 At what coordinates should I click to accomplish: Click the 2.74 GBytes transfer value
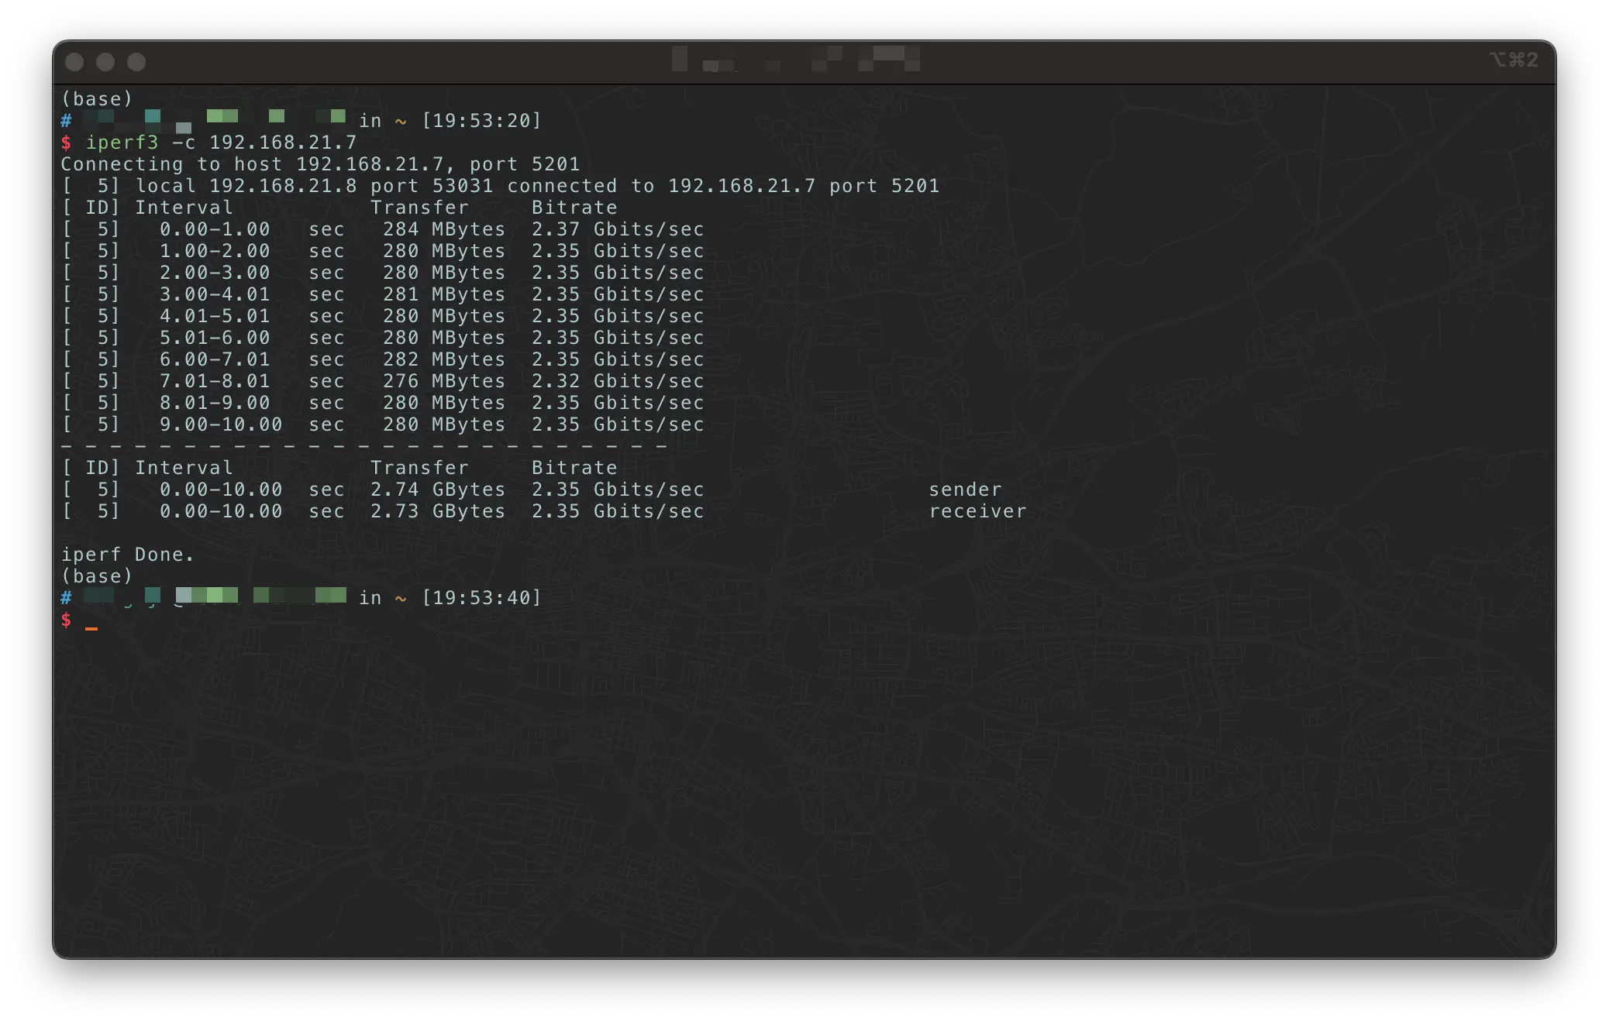tap(437, 490)
